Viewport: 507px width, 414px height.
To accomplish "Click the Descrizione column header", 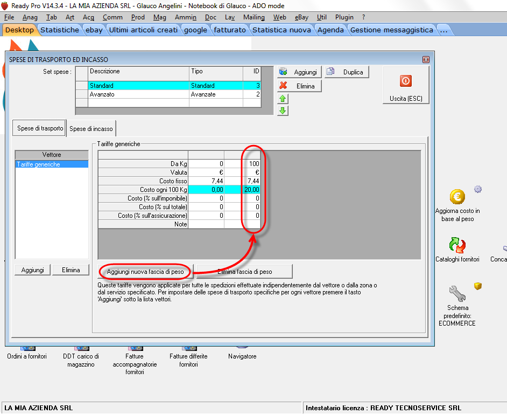I will click(138, 73).
